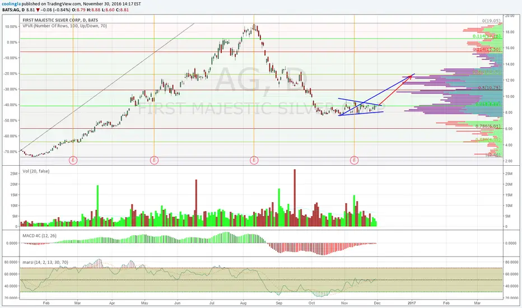Click the Jul label on time axis
Viewport: 522px width, 308px height.
pyautogui.click(x=212, y=303)
